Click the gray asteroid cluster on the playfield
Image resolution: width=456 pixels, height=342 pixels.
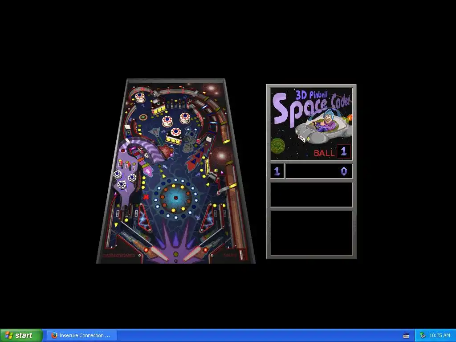point(190,144)
